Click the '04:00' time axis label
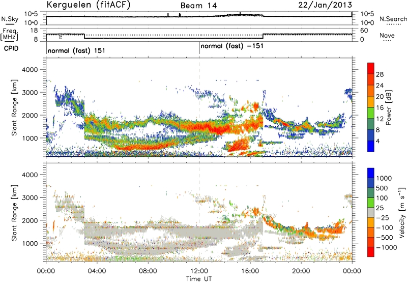Screen dimensions: 407x282 [97, 271]
